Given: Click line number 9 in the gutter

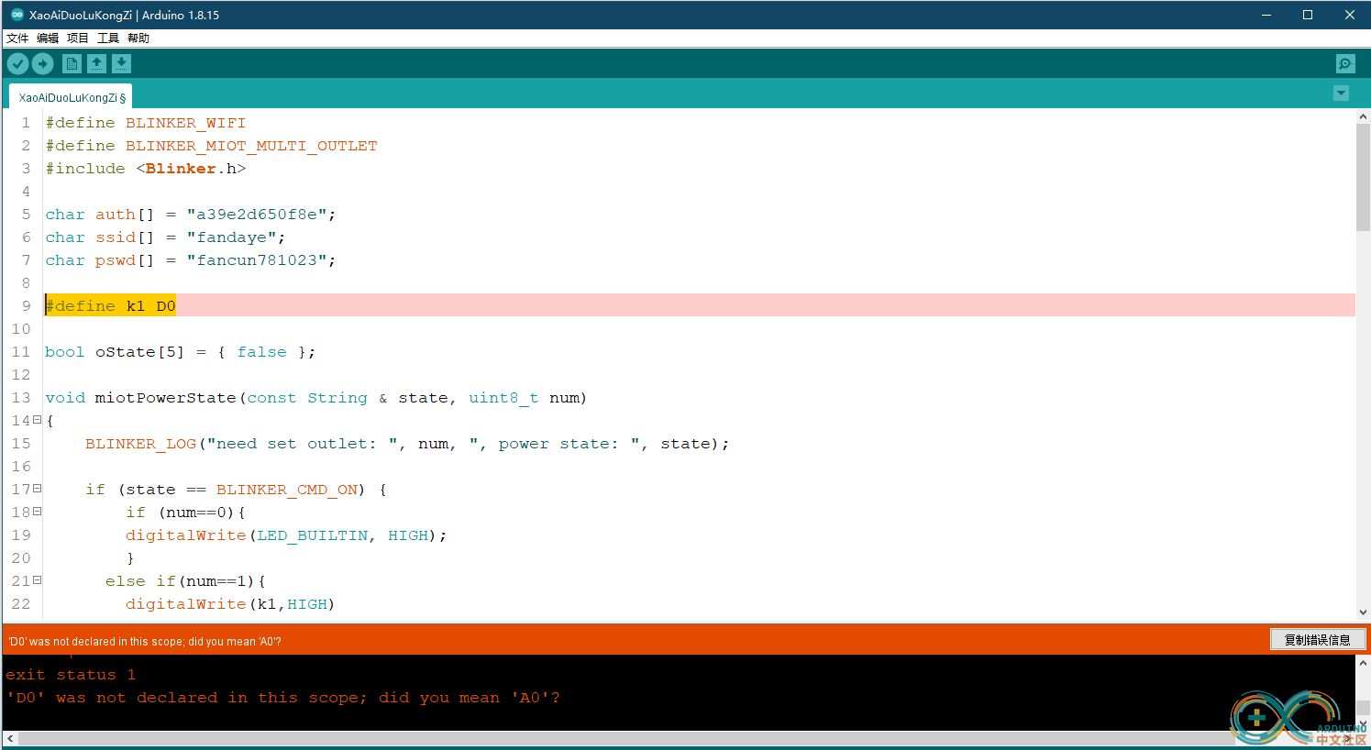Looking at the screenshot, I should (26, 306).
